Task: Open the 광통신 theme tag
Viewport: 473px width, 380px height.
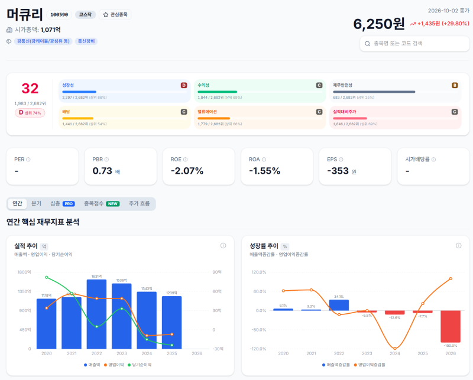Action: click(x=43, y=41)
